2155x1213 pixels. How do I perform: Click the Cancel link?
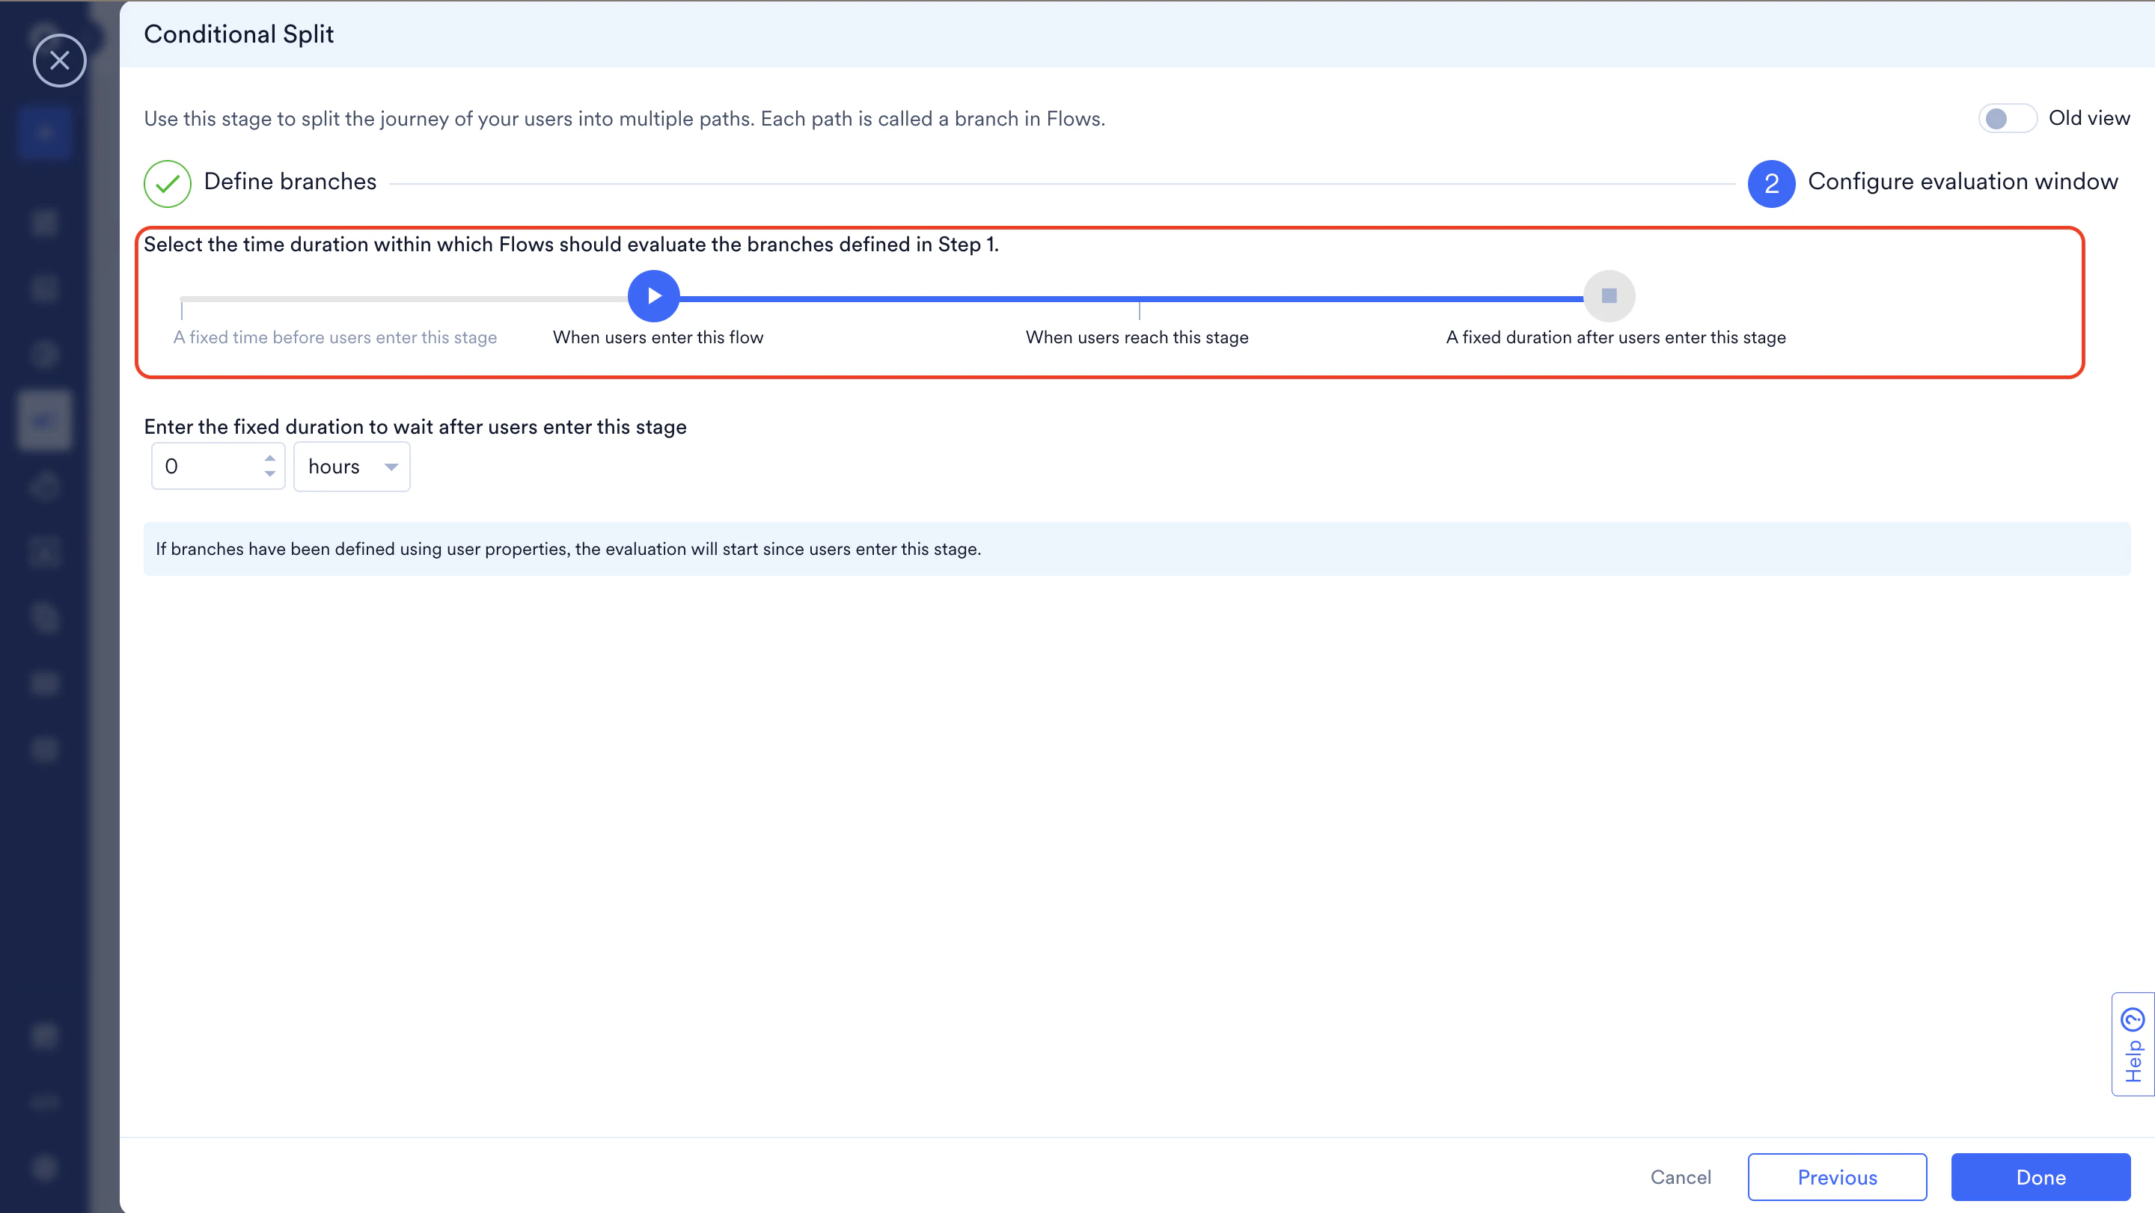click(1681, 1176)
